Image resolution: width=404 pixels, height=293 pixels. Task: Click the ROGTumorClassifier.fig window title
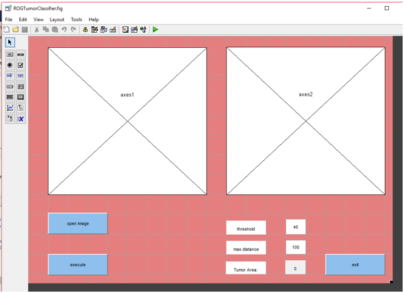pyautogui.click(x=38, y=8)
